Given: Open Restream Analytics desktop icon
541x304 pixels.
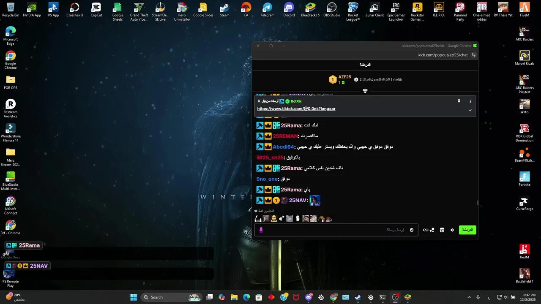Looking at the screenshot, I should [x=11, y=109].
